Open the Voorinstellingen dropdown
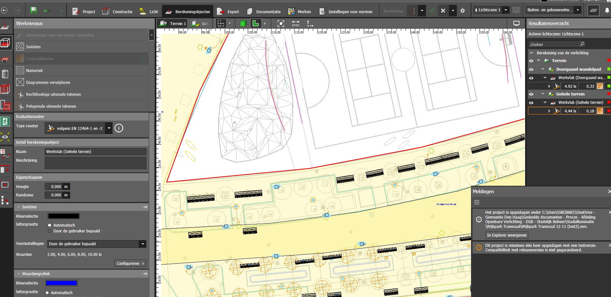 [143, 244]
